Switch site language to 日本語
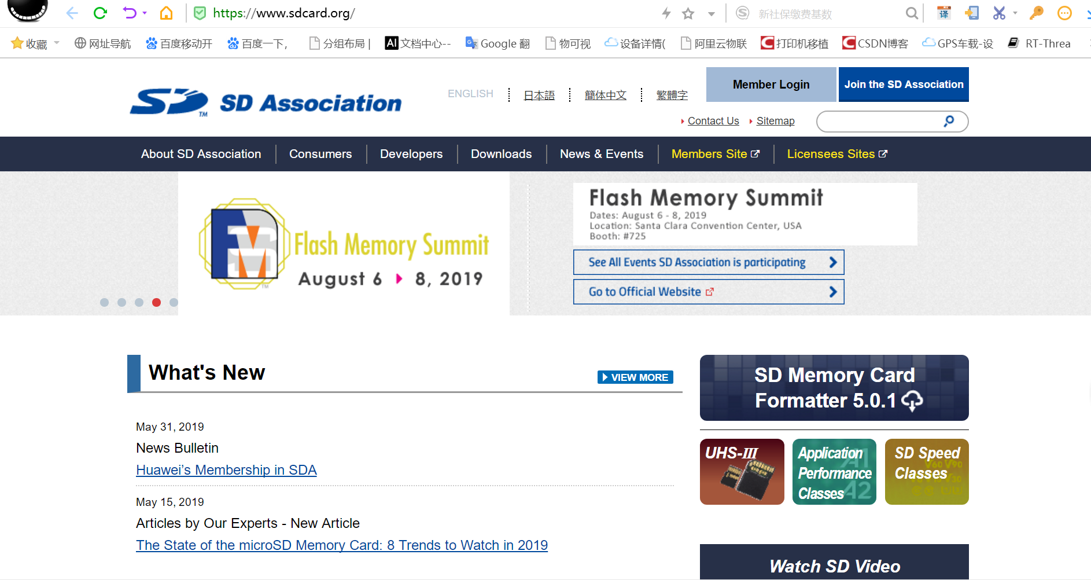The height and width of the screenshot is (580, 1091). pos(539,95)
